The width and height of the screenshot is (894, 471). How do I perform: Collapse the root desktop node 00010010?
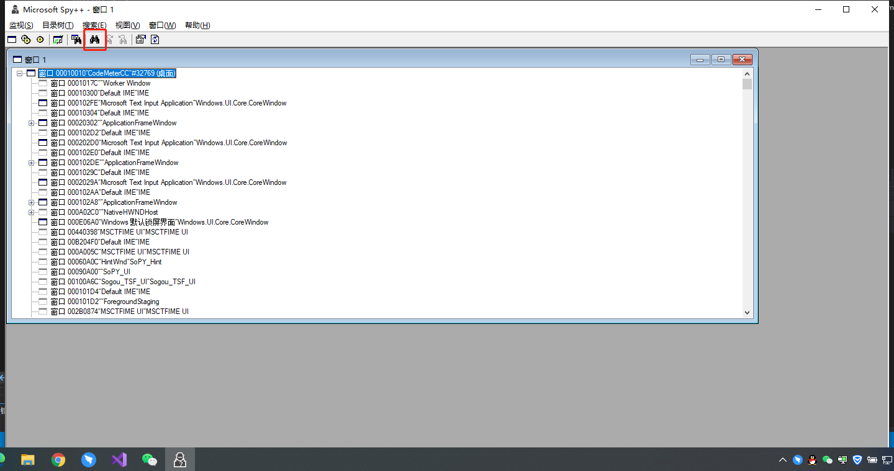tap(20, 73)
